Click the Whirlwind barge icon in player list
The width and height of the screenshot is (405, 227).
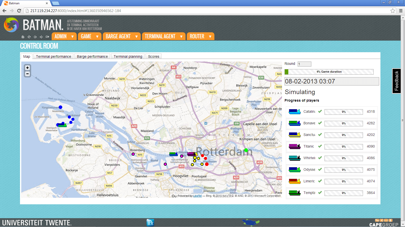pyautogui.click(x=295, y=158)
